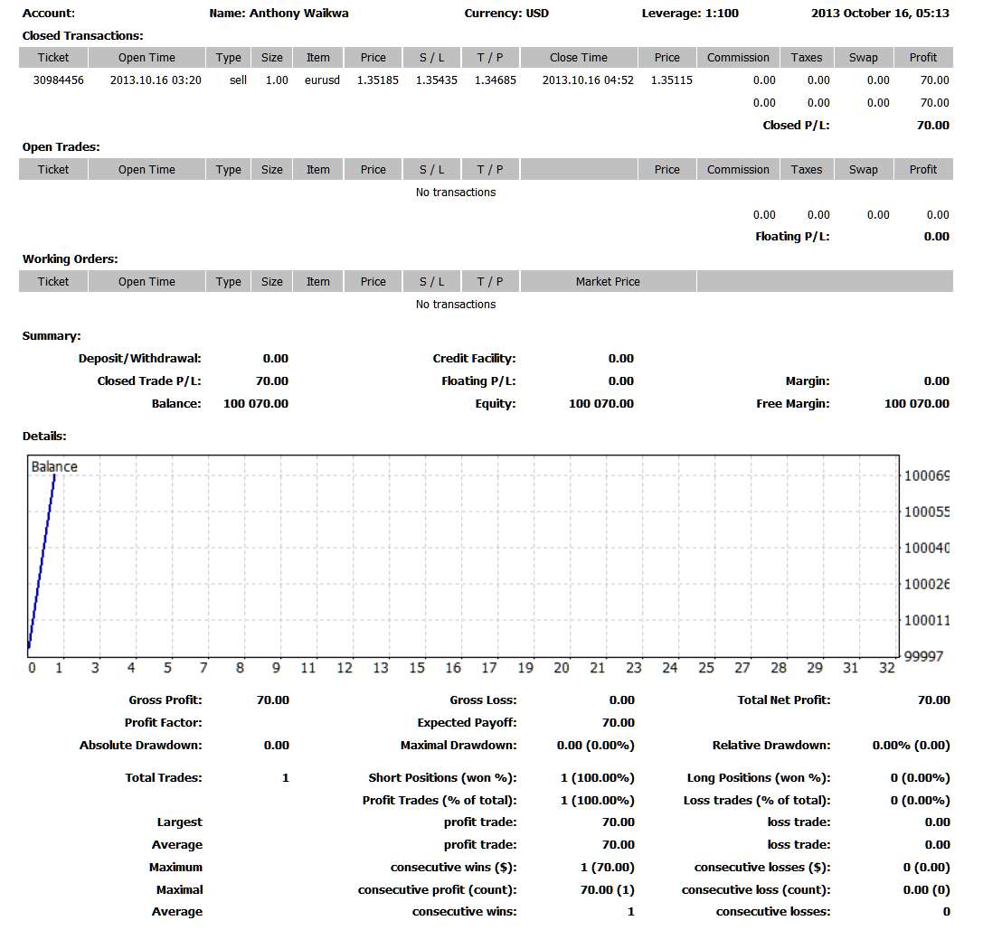Click the Ticket column header
The image size is (983, 930).
click(x=52, y=57)
